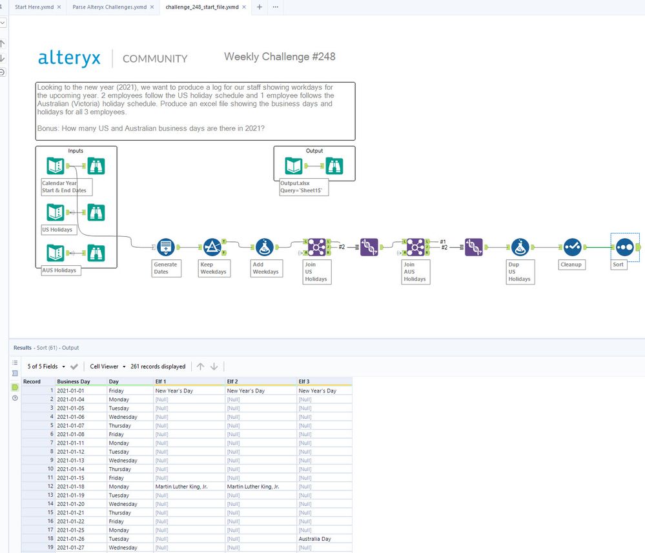Viewport: 645px width, 553px height.
Task: Click the Output.xlsx annotation label
Action: click(x=304, y=186)
